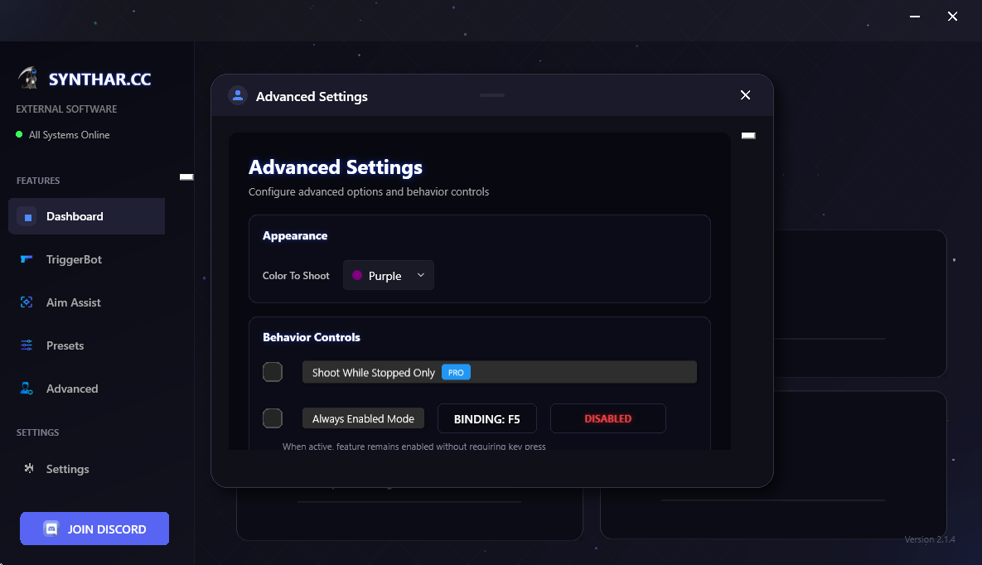Image resolution: width=982 pixels, height=565 pixels.
Task: Click the Version 2.1.4 text
Action: [930, 539]
